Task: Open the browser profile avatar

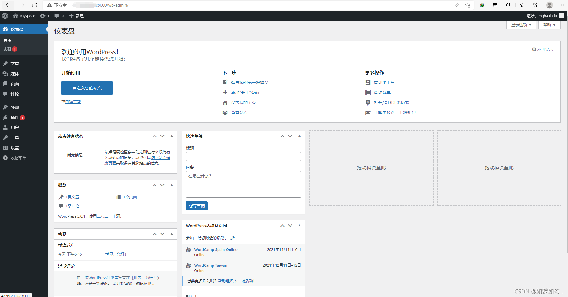Action: [x=550, y=5]
